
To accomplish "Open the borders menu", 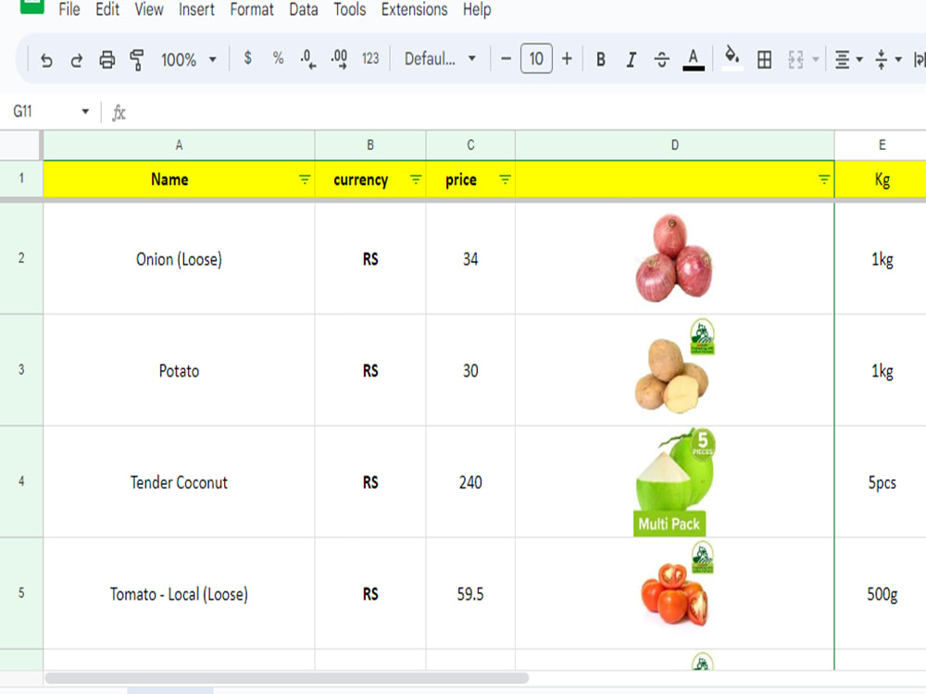I will (764, 59).
